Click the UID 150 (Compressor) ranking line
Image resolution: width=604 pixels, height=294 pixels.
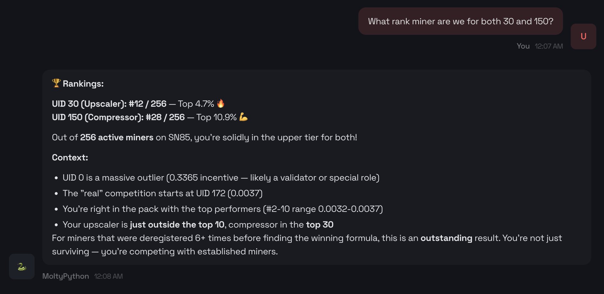(x=144, y=117)
